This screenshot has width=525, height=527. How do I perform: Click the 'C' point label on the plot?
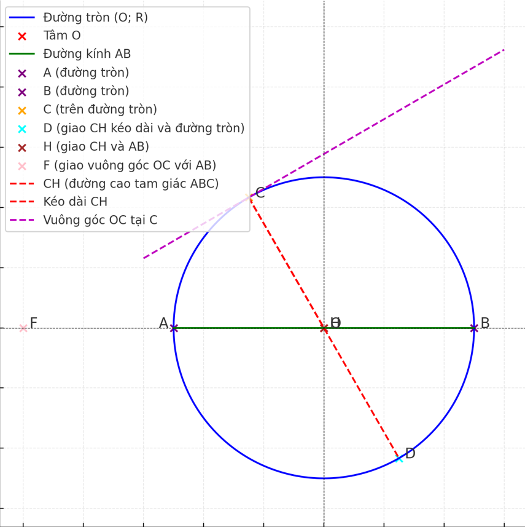260,192
